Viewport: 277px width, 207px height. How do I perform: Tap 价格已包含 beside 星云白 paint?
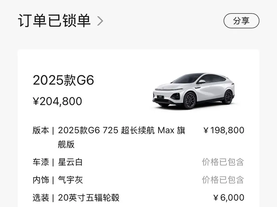click(x=223, y=162)
